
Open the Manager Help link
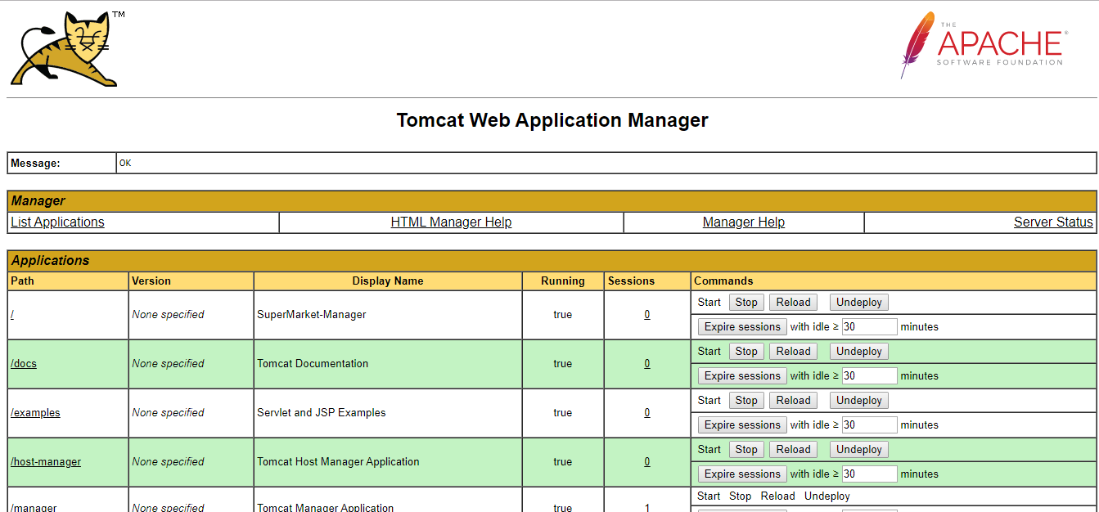744,222
